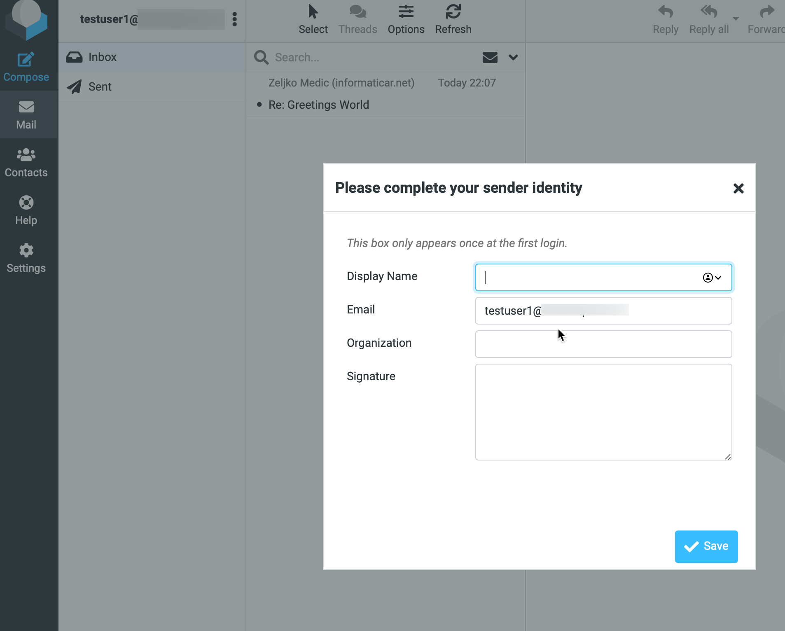Click the Organization field
The image size is (785, 631).
pyautogui.click(x=603, y=344)
